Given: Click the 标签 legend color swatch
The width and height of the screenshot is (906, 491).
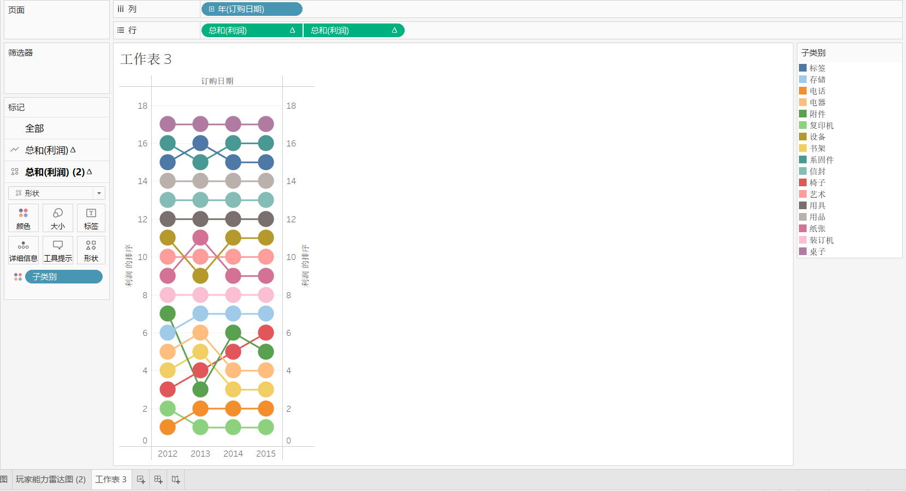Looking at the screenshot, I should (803, 68).
